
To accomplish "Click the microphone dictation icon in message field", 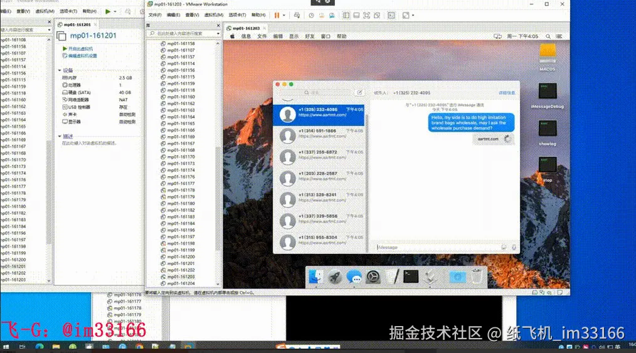I will tap(514, 247).
